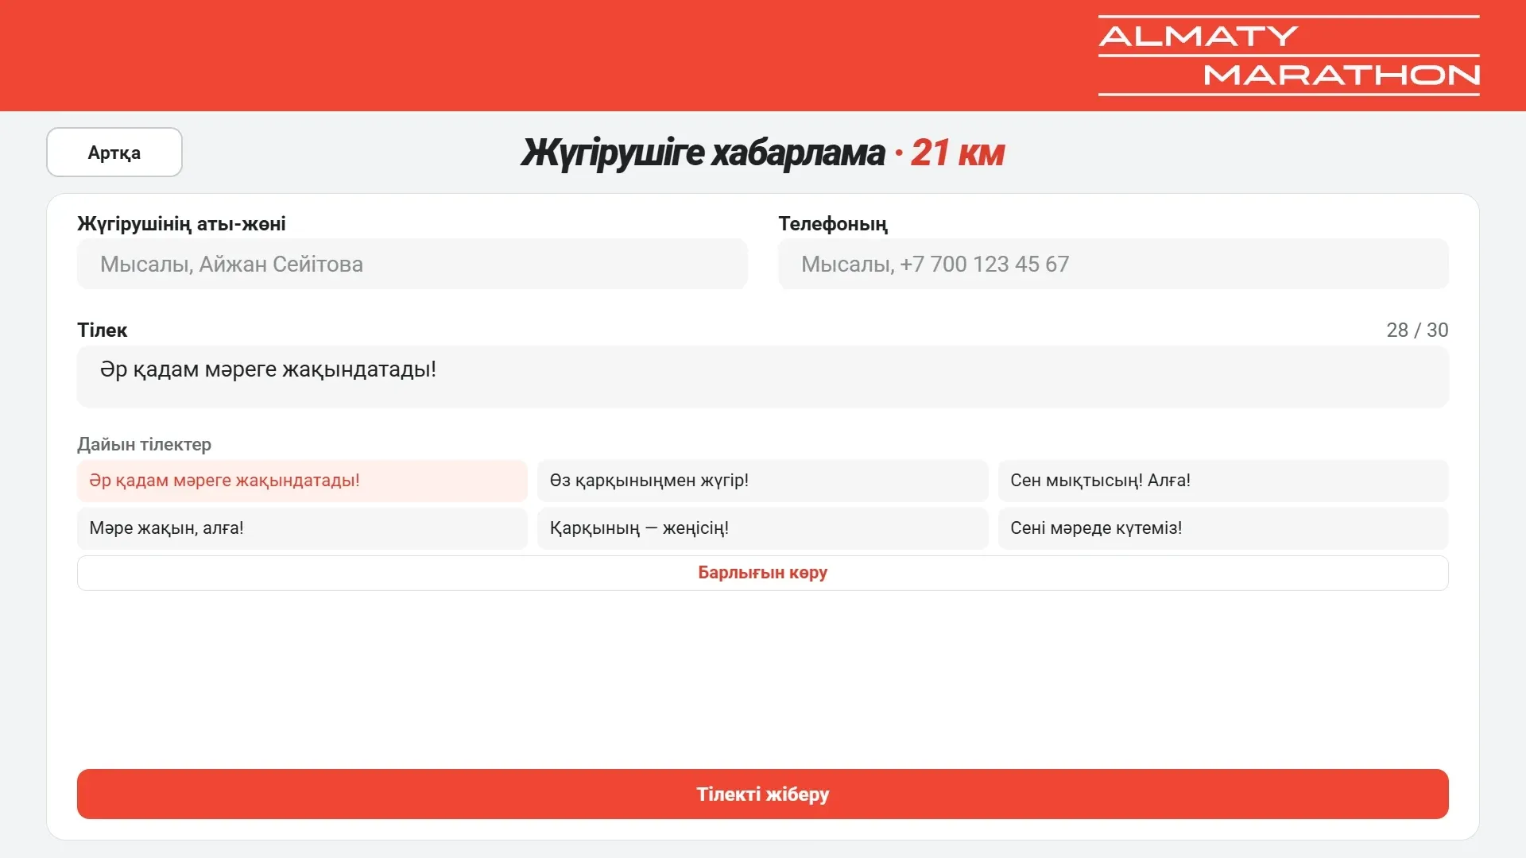Pick preset wish Сен мықтысың! Алға!
The height and width of the screenshot is (858, 1526).
1222,481
